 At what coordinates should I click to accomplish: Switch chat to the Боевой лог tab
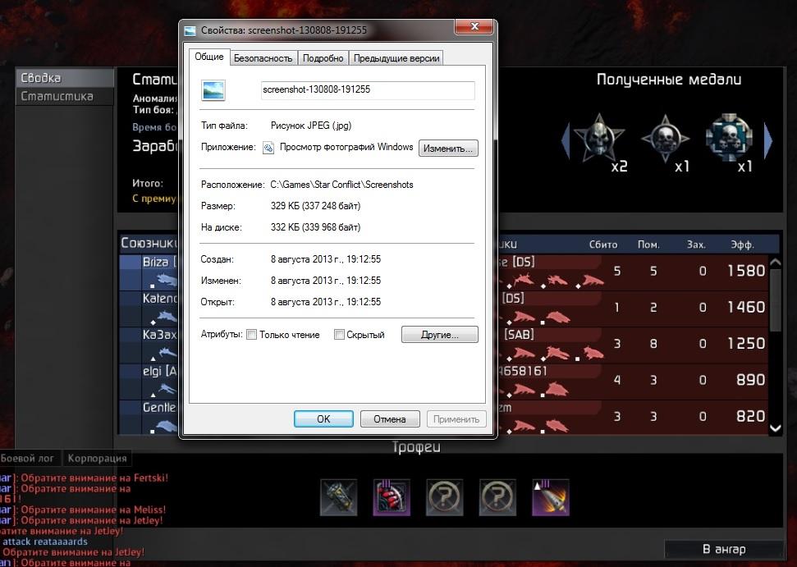click(29, 458)
